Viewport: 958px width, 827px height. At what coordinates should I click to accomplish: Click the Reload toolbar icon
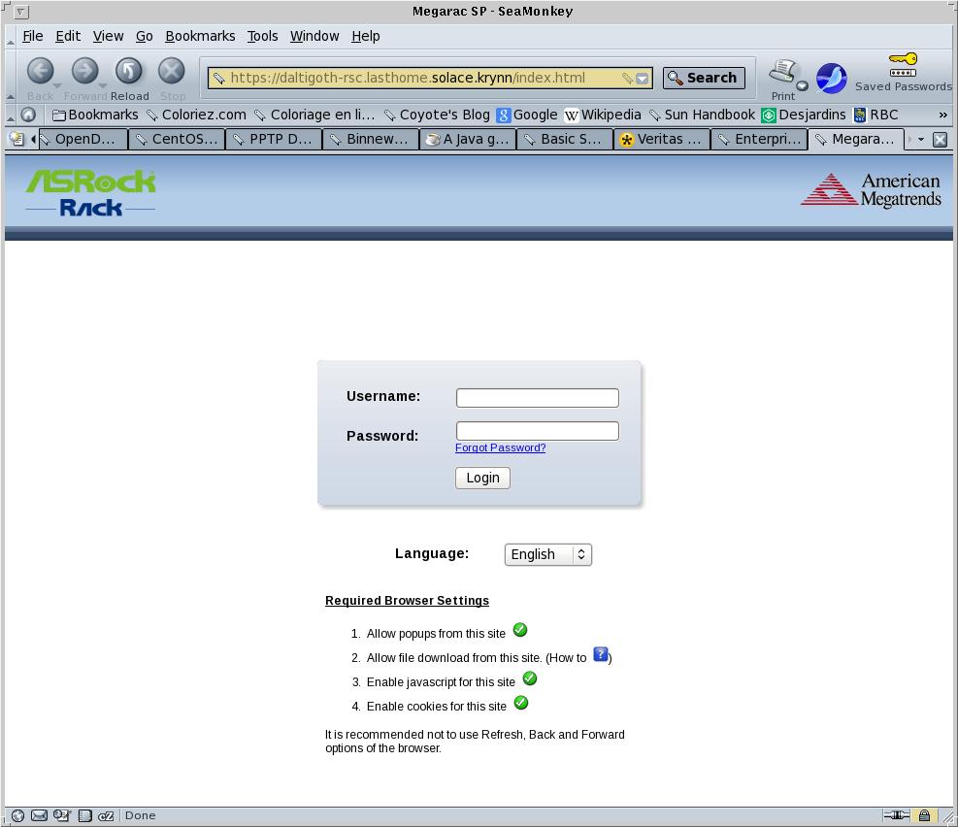tap(129, 72)
